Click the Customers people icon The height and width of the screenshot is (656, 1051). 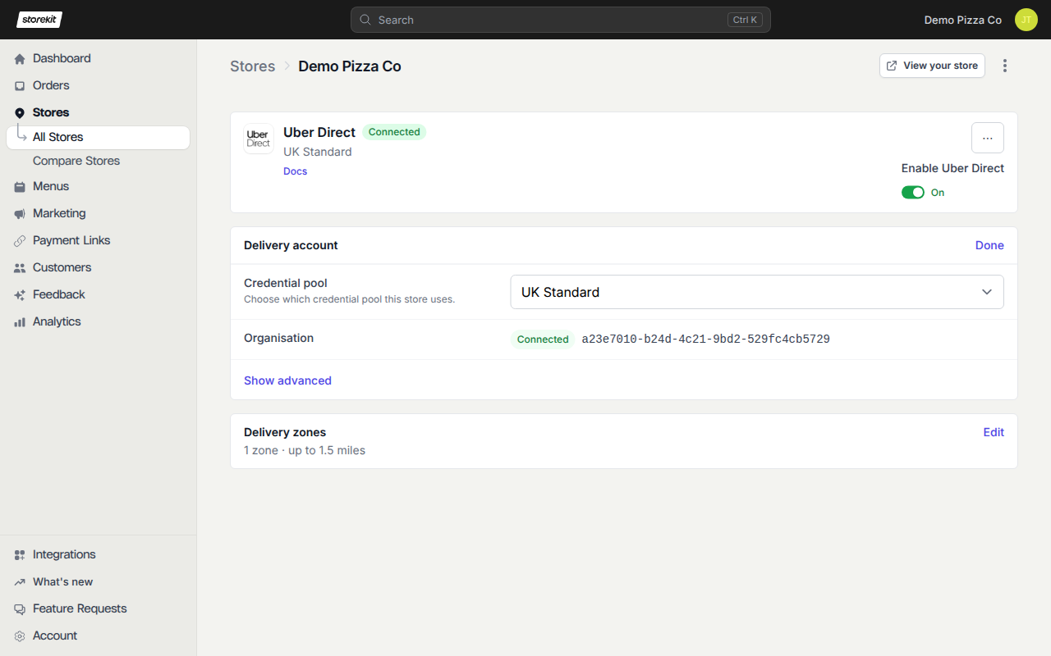pos(20,268)
